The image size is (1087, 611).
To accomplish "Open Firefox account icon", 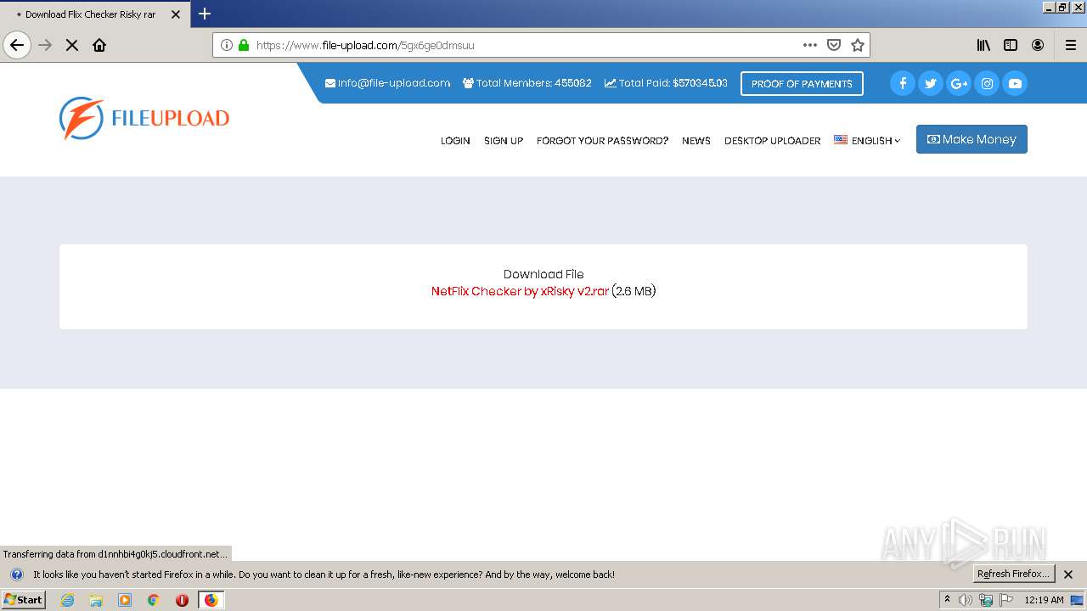I will click(x=1038, y=45).
